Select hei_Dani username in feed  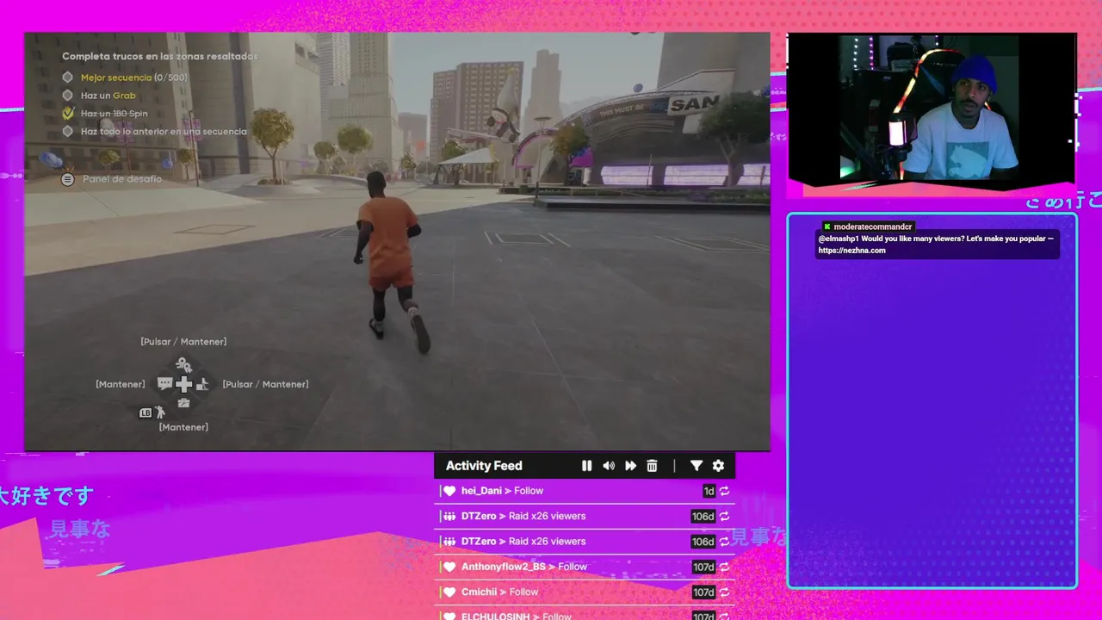click(481, 491)
